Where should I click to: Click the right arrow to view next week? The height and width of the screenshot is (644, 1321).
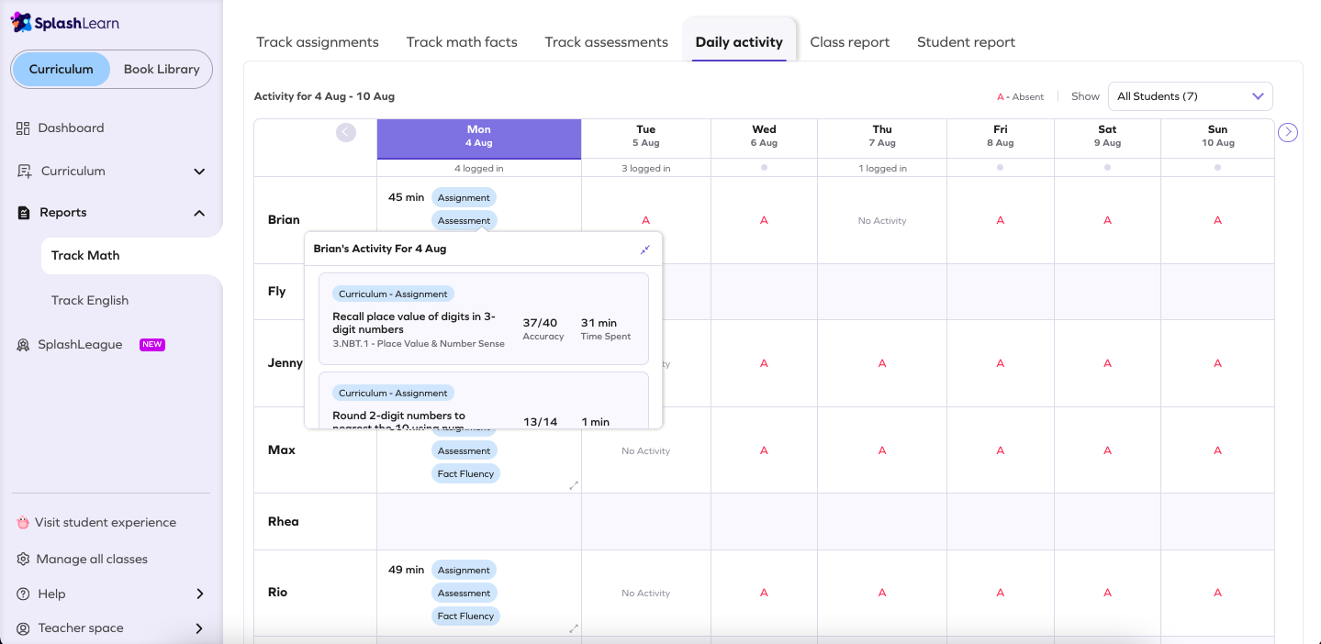click(1287, 132)
